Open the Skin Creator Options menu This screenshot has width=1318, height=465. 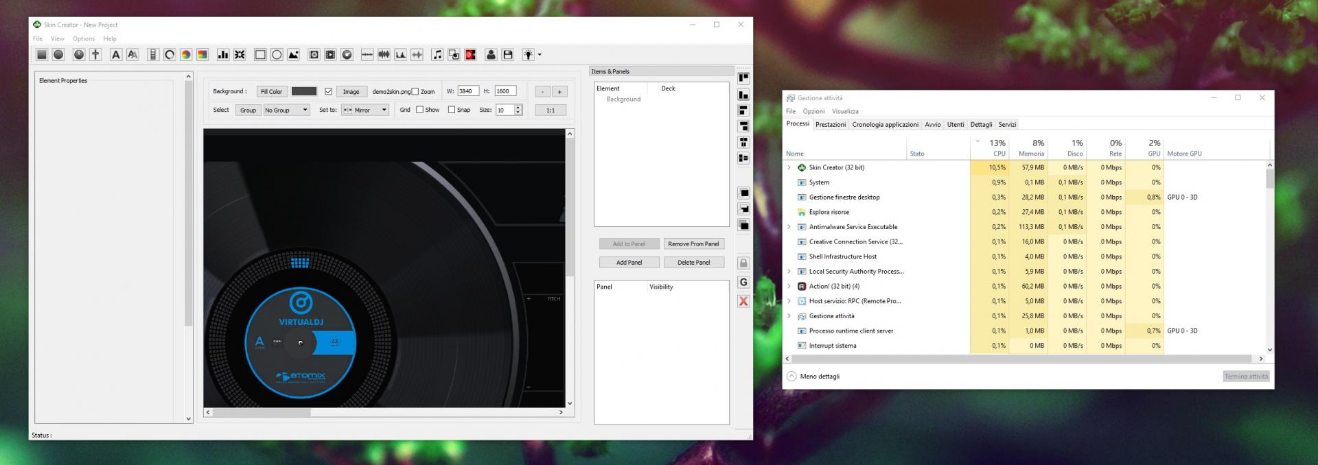coord(84,39)
